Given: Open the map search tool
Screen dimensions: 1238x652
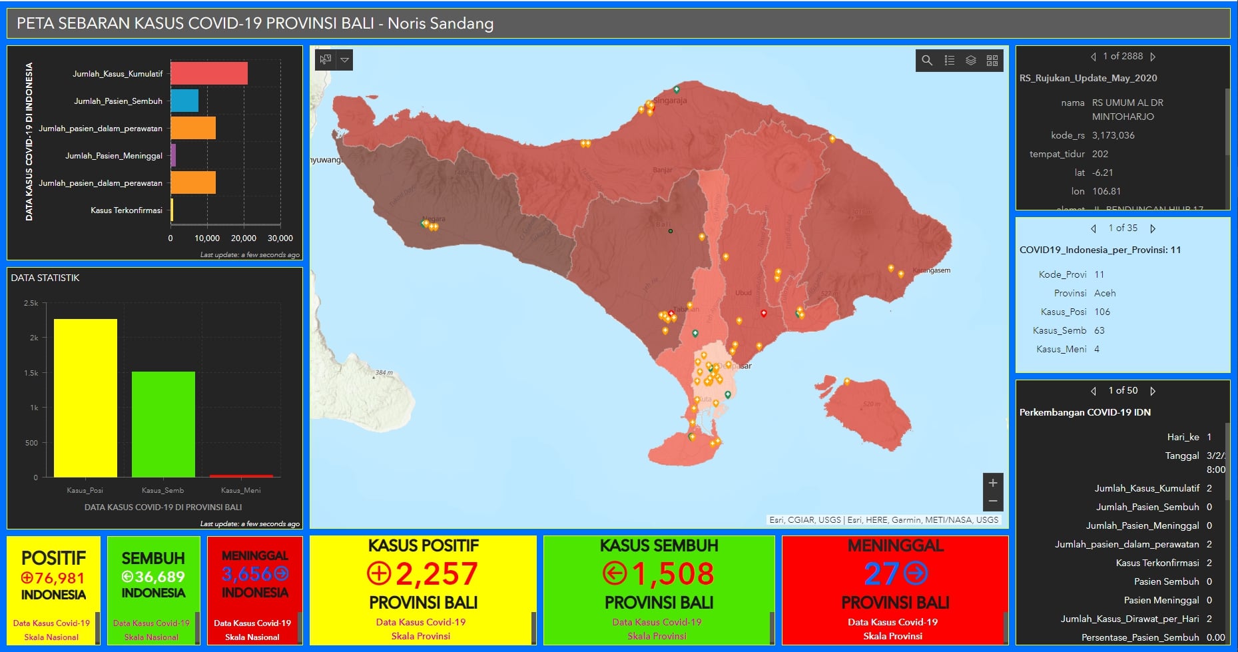Looking at the screenshot, I should pos(927,61).
